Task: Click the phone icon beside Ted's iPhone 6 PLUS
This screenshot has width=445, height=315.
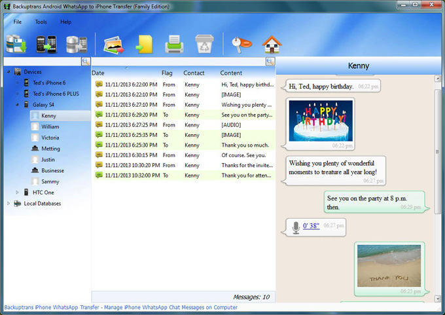Action: pyautogui.click(x=26, y=94)
